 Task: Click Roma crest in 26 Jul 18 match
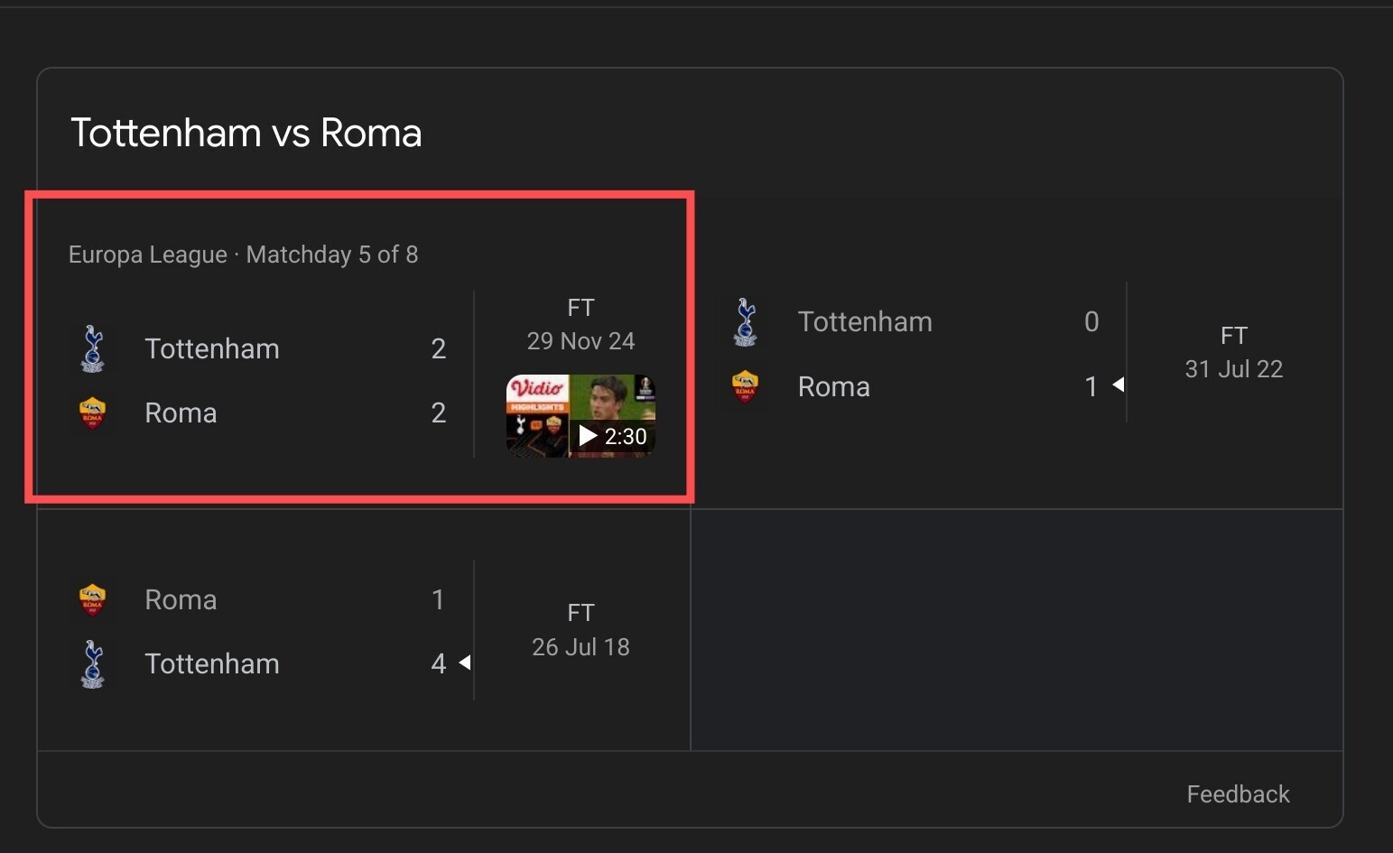(x=93, y=600)
